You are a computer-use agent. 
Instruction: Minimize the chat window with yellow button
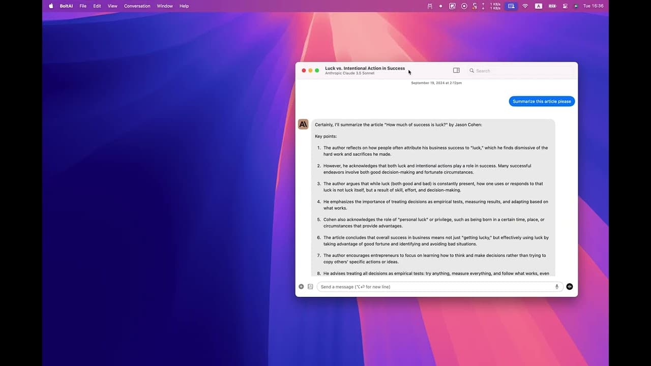coord(310,71)
